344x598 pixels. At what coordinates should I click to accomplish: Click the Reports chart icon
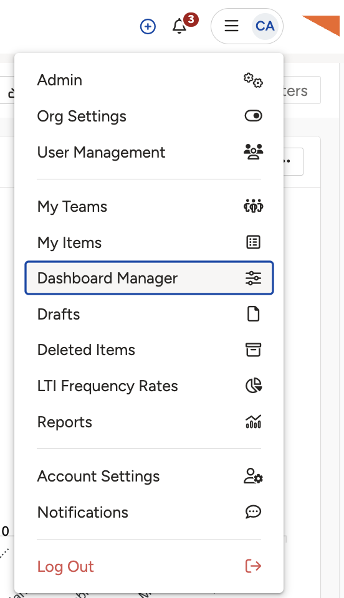click(x=253, y=422)
